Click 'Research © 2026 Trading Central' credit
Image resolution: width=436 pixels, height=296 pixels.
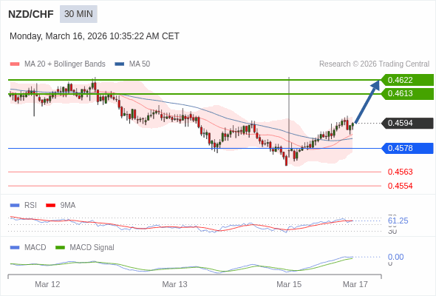[374, 64]
